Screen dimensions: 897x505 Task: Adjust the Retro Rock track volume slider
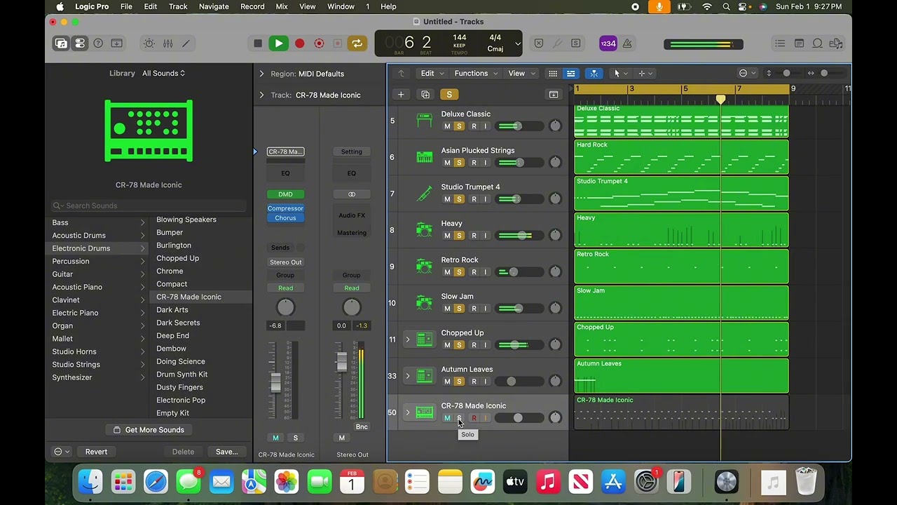click(x=519, y=272)
